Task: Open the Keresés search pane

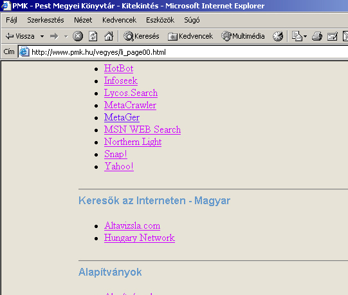Action: tap(142, 36)
